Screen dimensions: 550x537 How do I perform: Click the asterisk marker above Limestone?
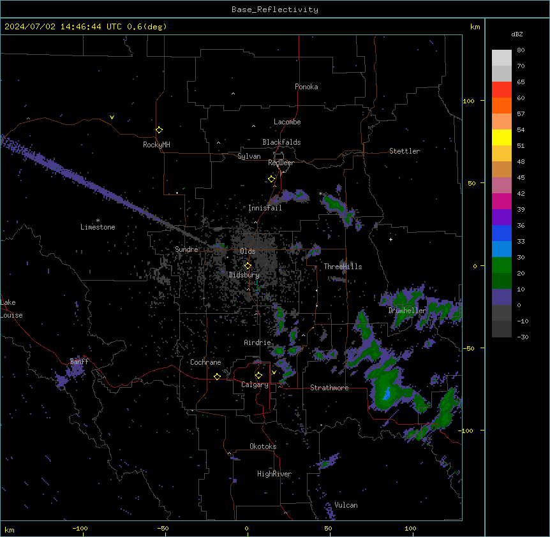[x=98, y=221]
